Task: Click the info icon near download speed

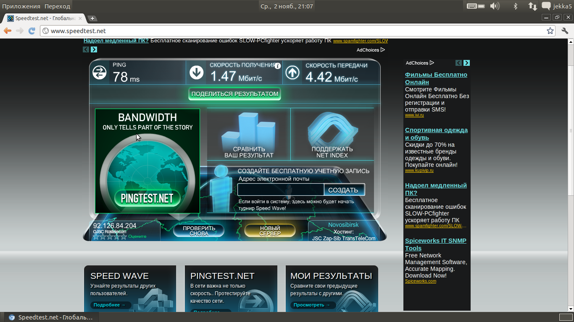Action: coord(277,66)
